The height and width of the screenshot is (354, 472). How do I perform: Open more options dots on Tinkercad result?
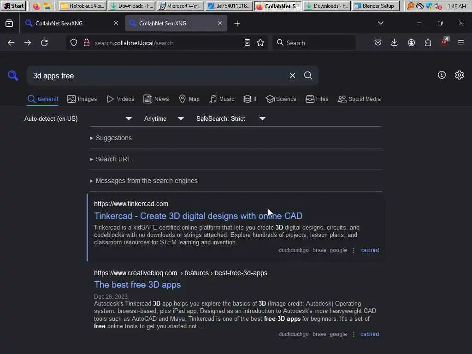tap(354, 250)
